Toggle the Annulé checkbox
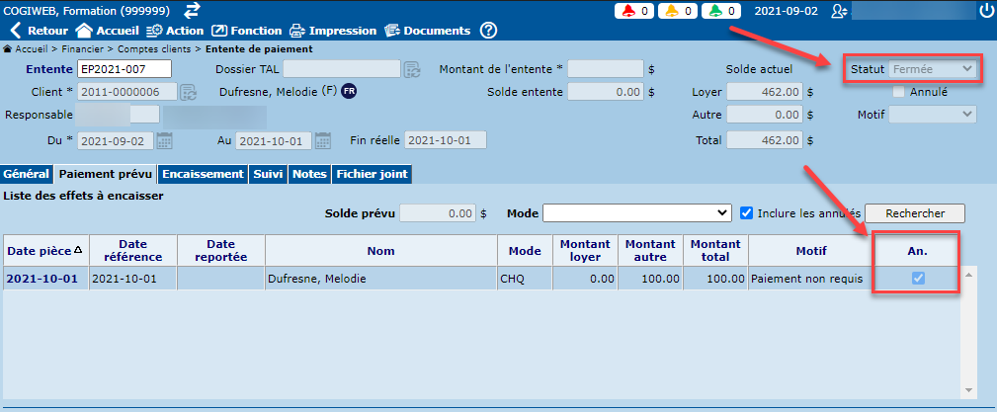The height and width of the screenshot is (412, 997). click(x=898, y=92)
